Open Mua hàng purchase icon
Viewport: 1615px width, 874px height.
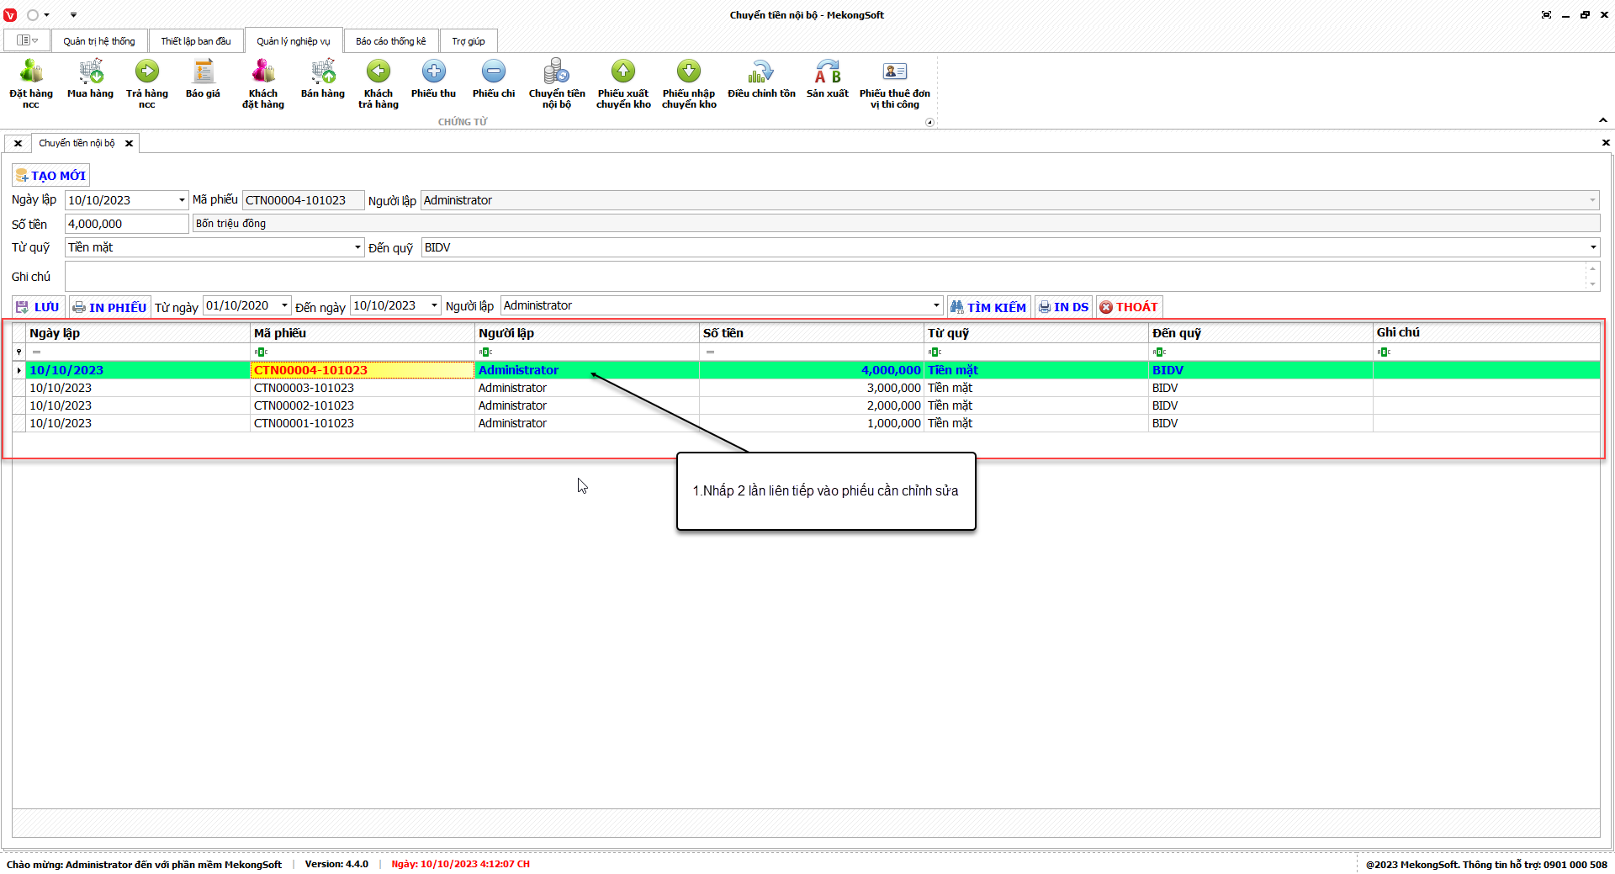point(90,78)
